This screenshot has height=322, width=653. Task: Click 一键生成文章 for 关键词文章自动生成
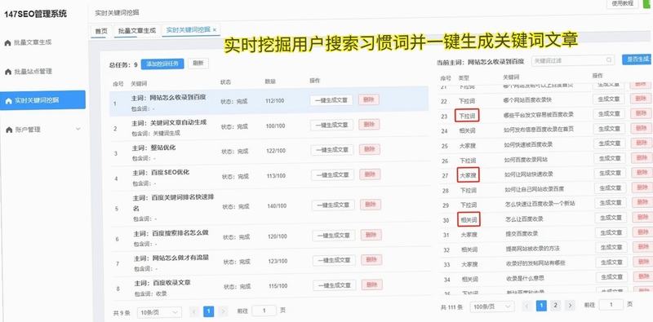pyautogui.click(x=332, y=125)
